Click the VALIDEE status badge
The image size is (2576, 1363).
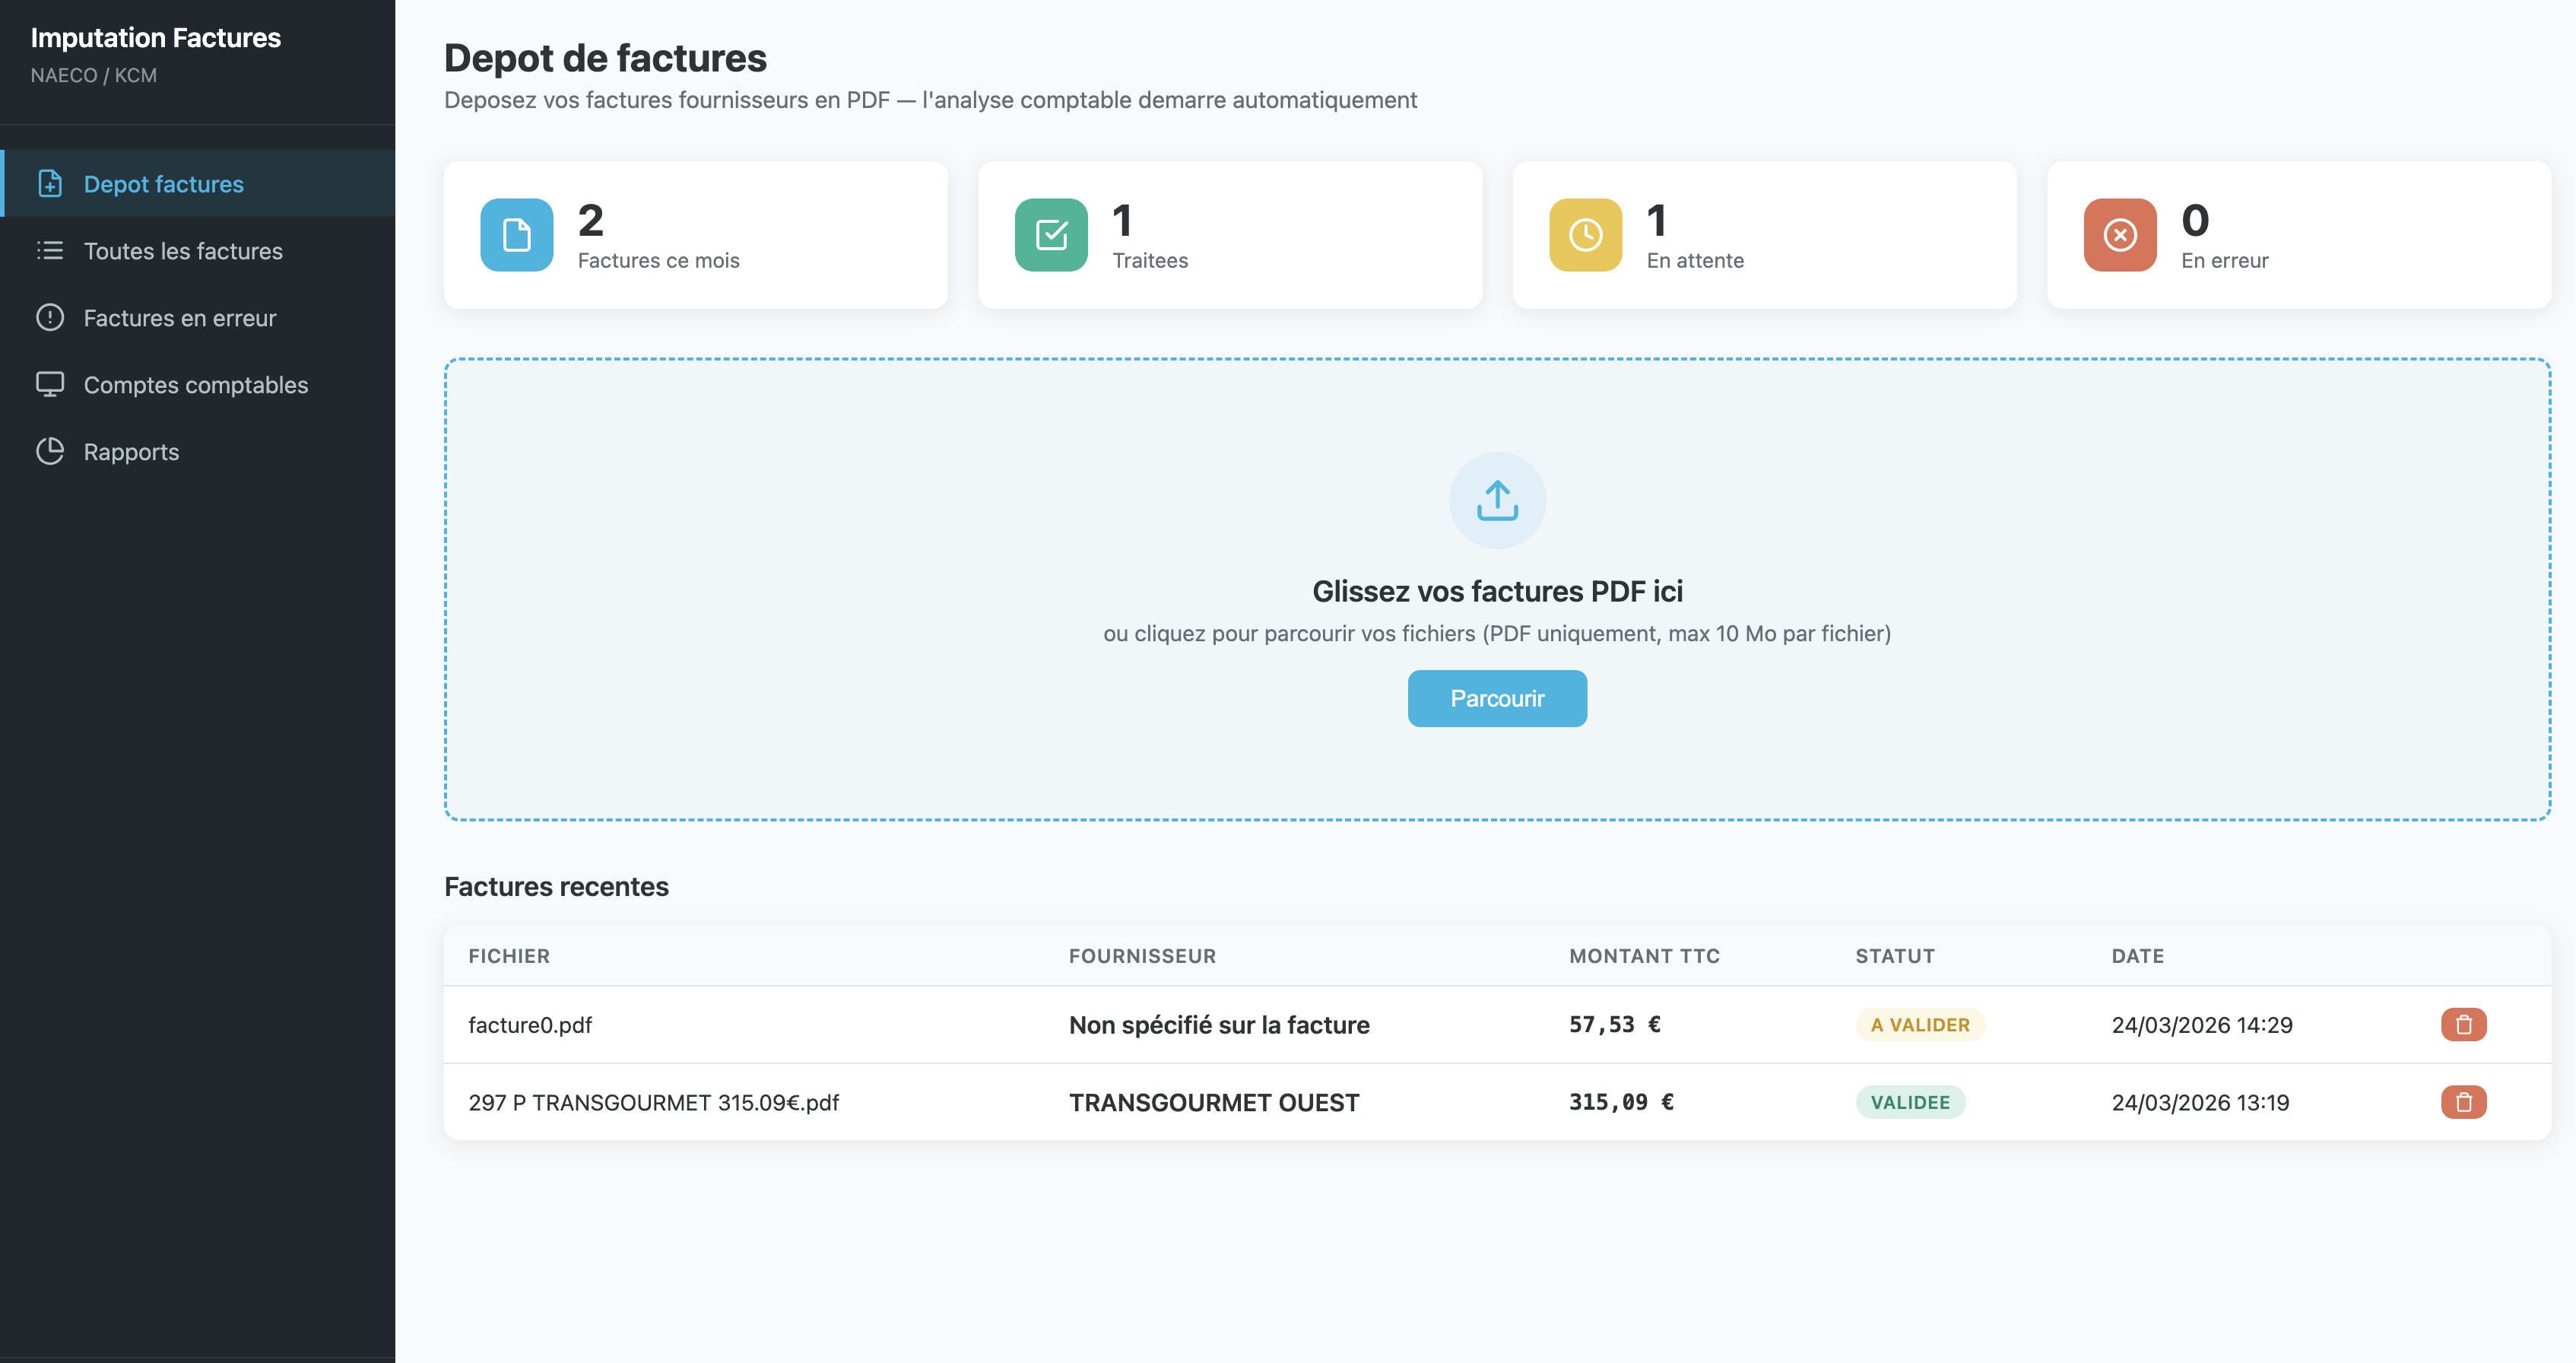(1910, 1102)
